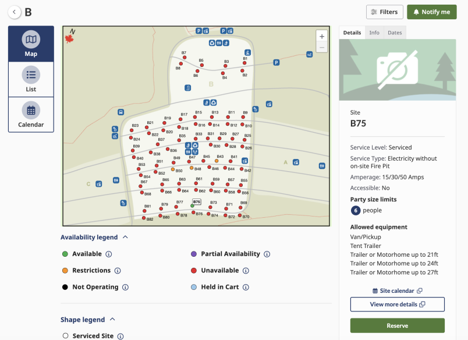Switch to Map view
The width and height of the screenshot is (468, 340).
31,44
